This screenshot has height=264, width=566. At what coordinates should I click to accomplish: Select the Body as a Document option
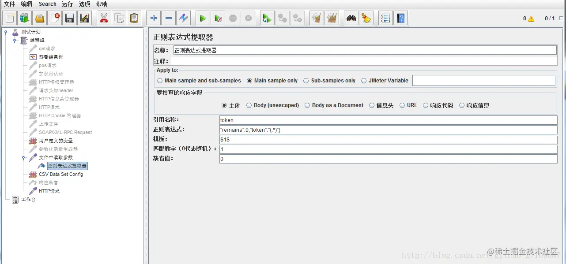pos(334,105)
